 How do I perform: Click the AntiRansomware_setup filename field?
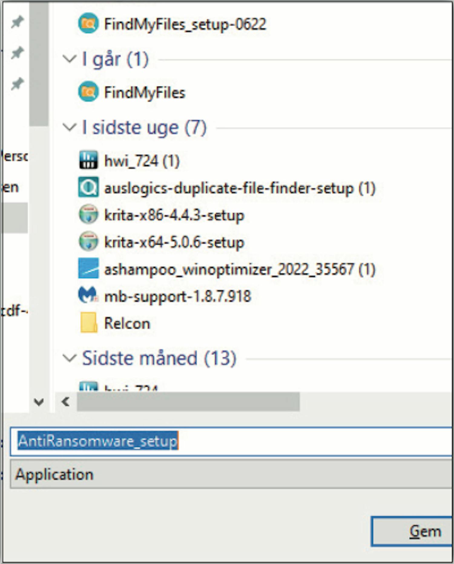(232, 441)
